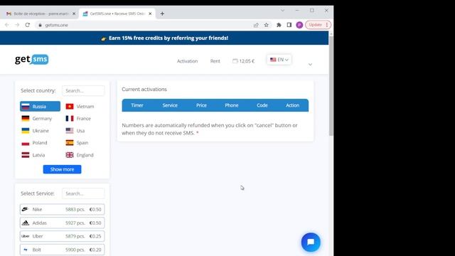Select the Uber service row
Image resolution: width=455 pixels, height=256 pixels.
click(62, 236)
